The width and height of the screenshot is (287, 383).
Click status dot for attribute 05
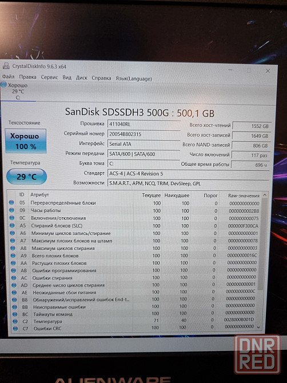tap(11, 202)
